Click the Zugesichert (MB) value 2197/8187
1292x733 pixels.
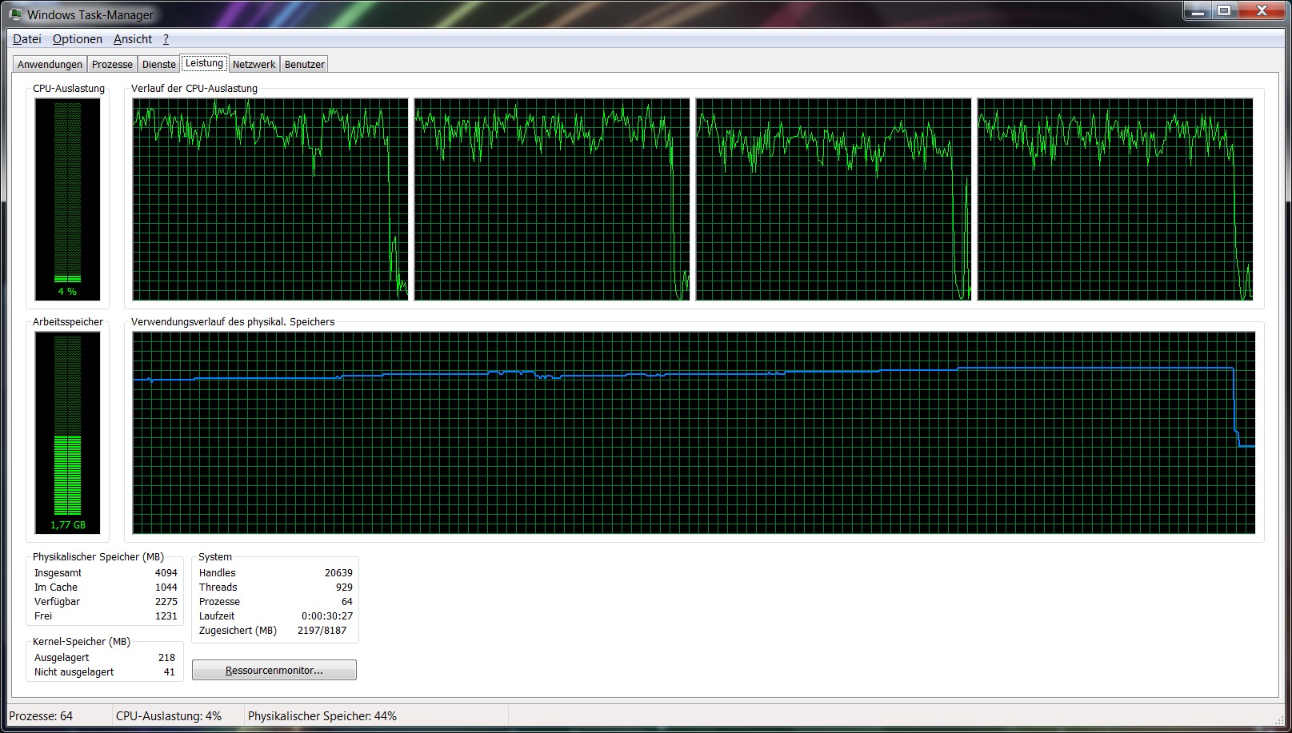pyautogui.click(x=322, y=631)
